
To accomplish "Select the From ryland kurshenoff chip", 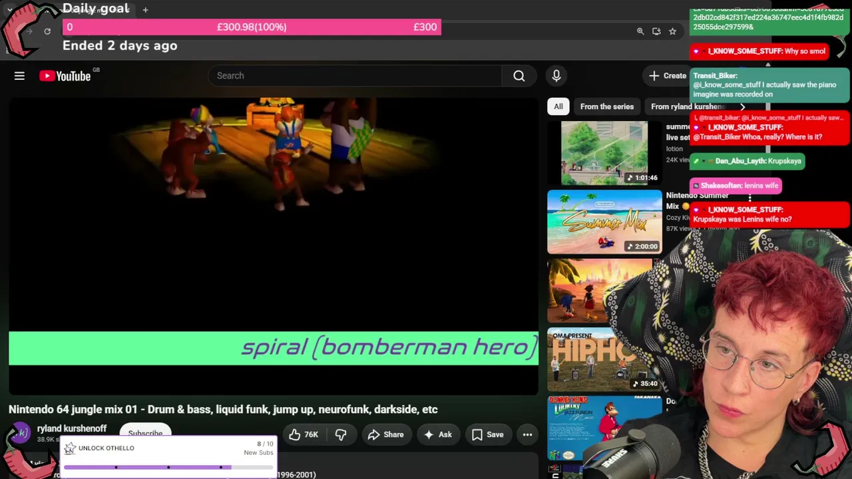I will (x=687, y=106).
